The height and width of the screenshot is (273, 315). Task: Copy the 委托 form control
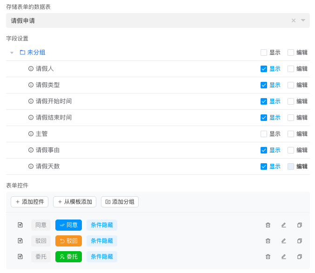[x=300, y=257]
